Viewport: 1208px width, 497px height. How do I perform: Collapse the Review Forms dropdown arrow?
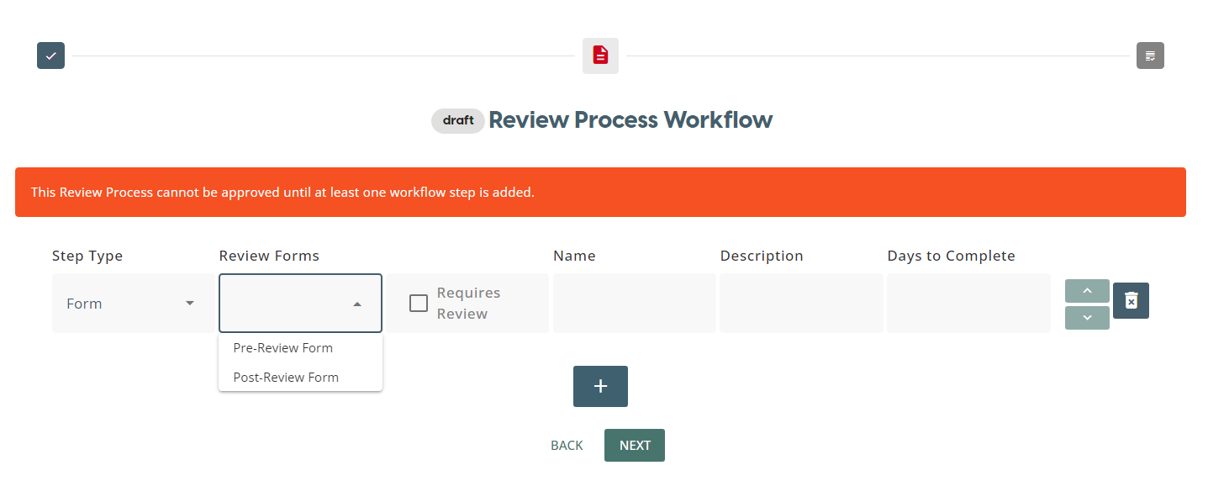point(357,304)
